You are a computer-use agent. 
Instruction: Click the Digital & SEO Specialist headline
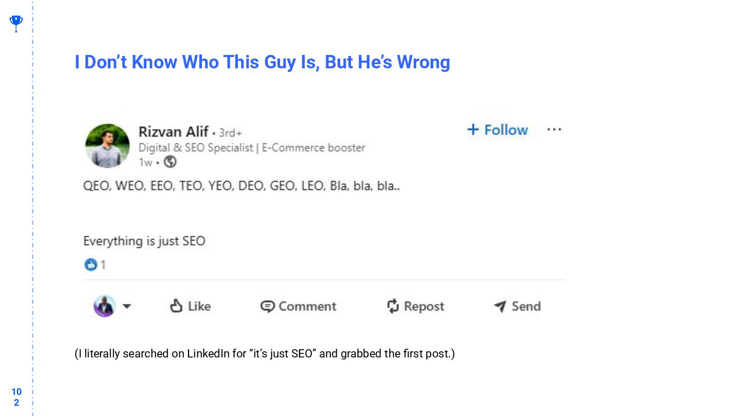pos(251,147)
